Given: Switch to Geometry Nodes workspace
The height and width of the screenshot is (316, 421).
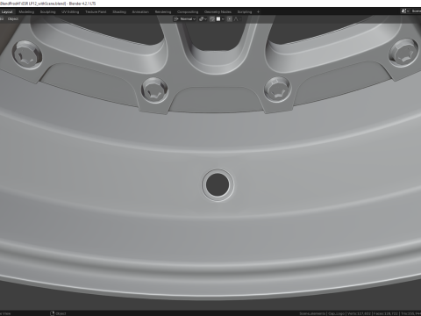Looking at the screenshot, I should point(218,11).
